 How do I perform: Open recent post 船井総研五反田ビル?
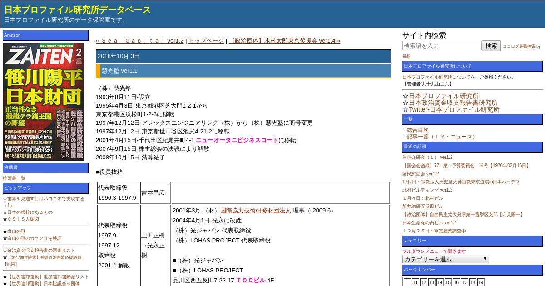coord(423,207)
